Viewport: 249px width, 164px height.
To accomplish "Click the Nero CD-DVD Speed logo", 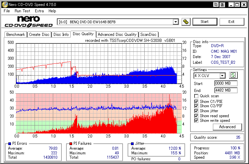I will pyautogui.click(x=29, y=22).
